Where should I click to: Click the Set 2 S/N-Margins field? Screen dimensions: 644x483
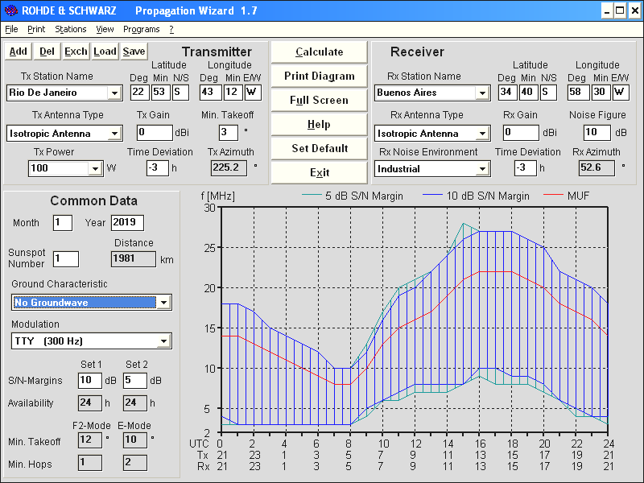(x=135, y=381)
